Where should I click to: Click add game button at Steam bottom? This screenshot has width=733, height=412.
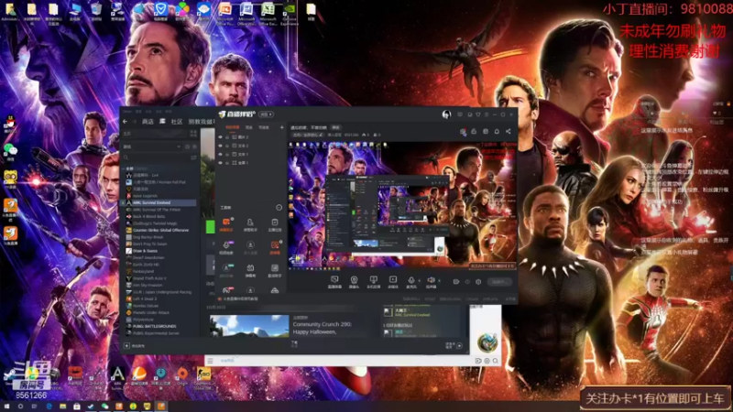pyautogui.click(x=134, y=346)
